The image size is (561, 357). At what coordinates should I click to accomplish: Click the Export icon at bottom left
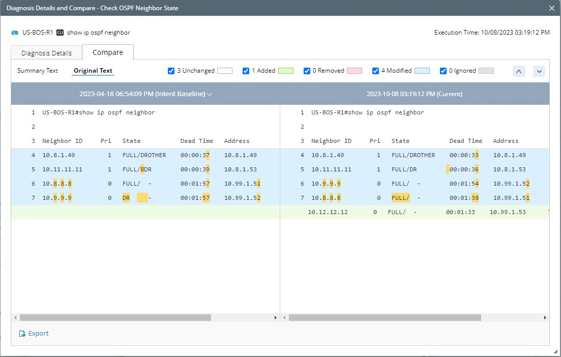click(22, 334)
